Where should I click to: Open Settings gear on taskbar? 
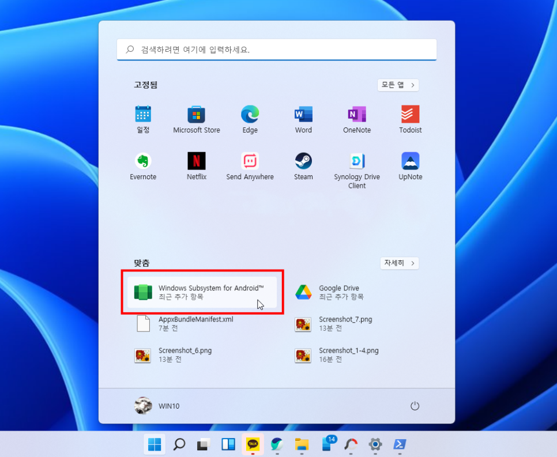coord(375,444)
